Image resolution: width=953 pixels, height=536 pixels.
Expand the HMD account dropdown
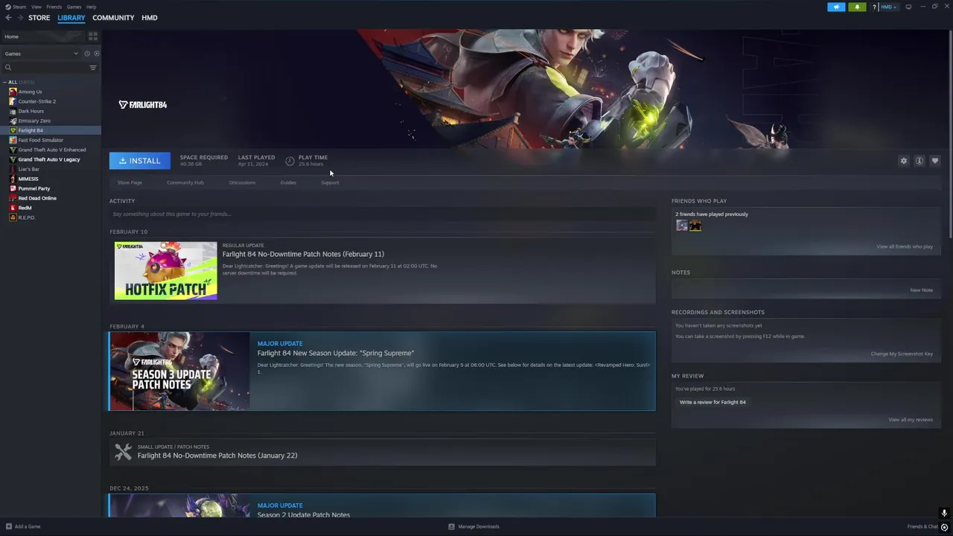[x=889, y=7]
